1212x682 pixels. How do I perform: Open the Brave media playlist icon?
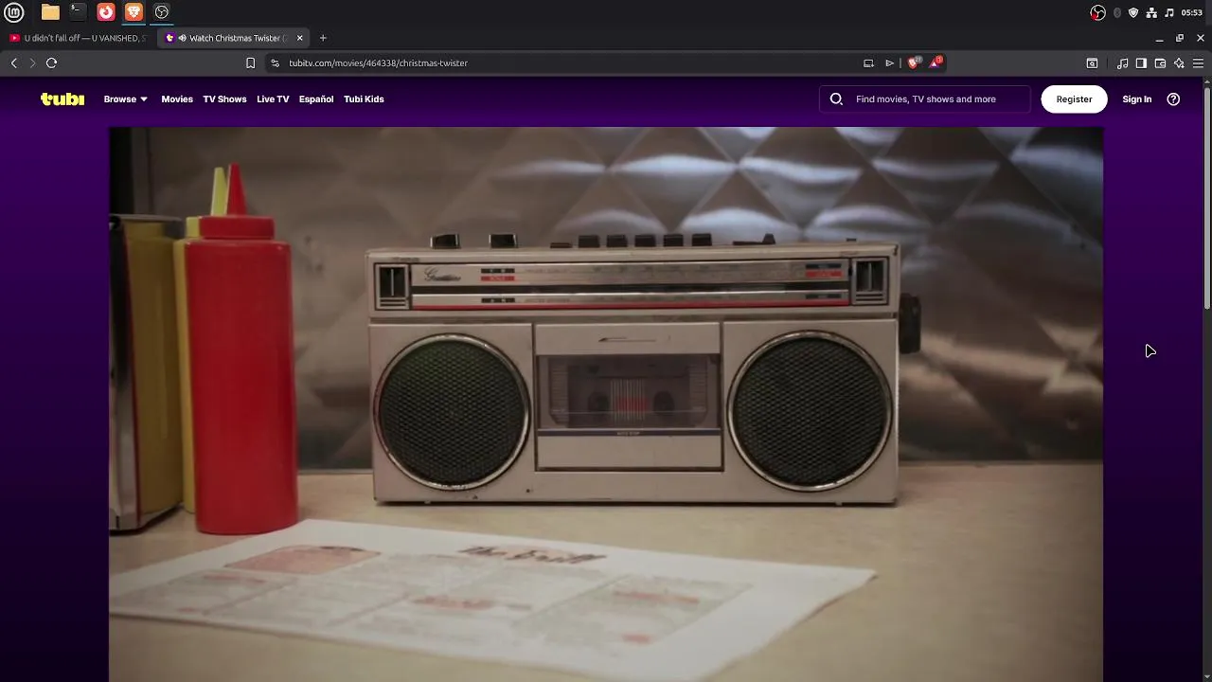coord(1122,63)
